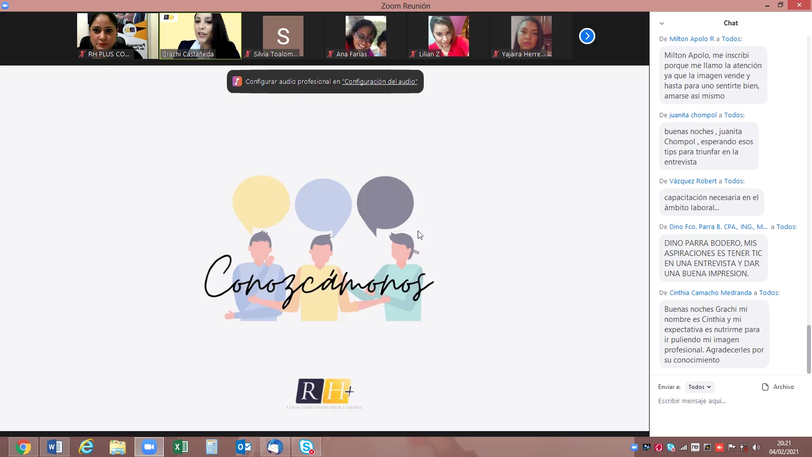
Task: Click the music note icon in audio notification
Action: click(x=237, y=81)
